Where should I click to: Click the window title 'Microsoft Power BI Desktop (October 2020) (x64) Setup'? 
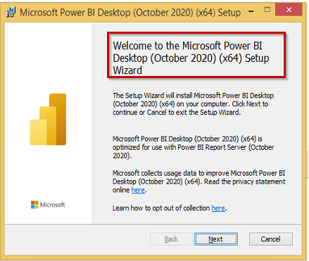[130, 13]
